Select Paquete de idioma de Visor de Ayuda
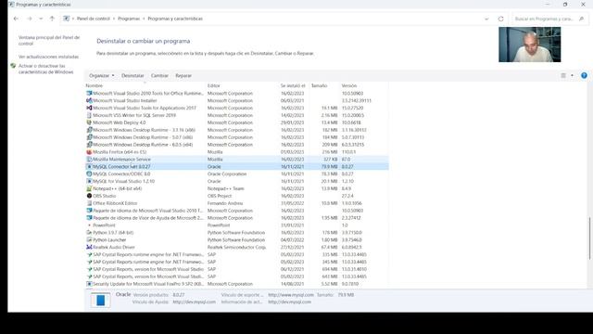The width and height of the screenshot is (593, 334). [x=237, y=218]
